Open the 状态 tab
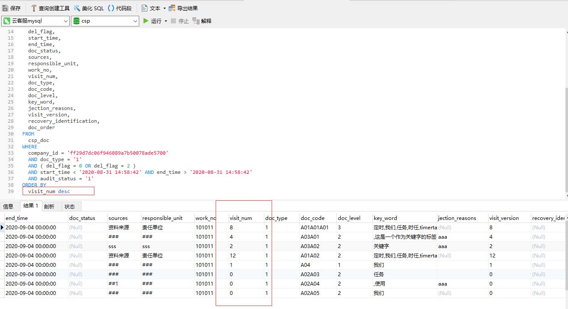The width and height of the screenshot is (568, 309). coord(70,206)
